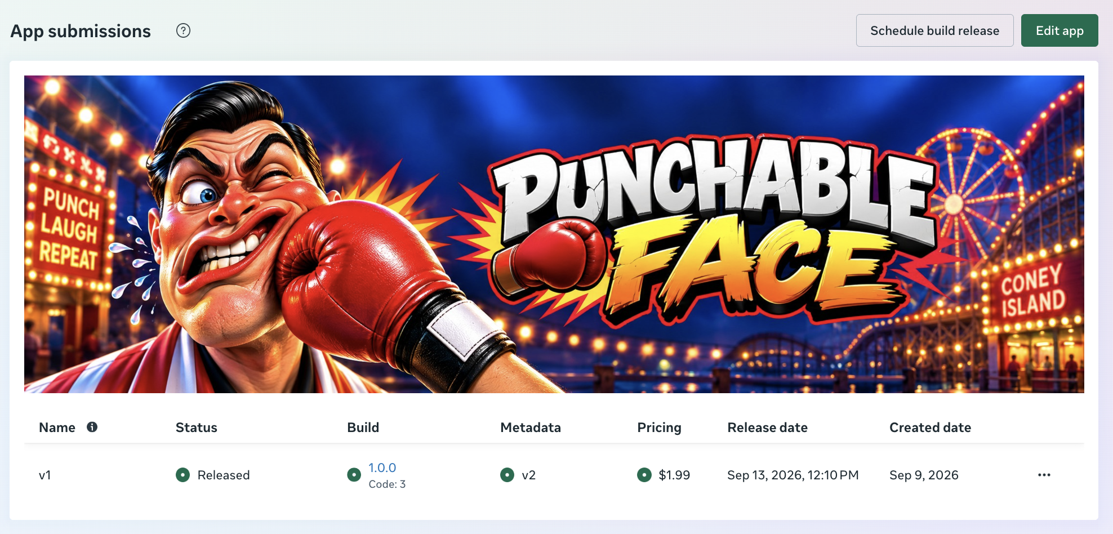Click the Release date column header
The height and width of the screenshot is (534, 1113).
click(767, 428)
